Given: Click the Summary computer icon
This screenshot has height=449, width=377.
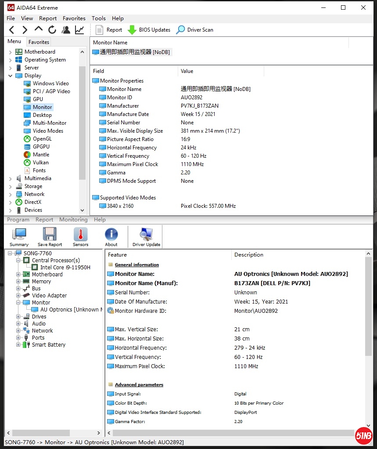Looking at the screenshot, I should coord(19,237).
